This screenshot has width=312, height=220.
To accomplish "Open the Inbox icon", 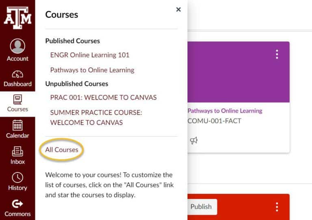I will (x=17, y=151).
